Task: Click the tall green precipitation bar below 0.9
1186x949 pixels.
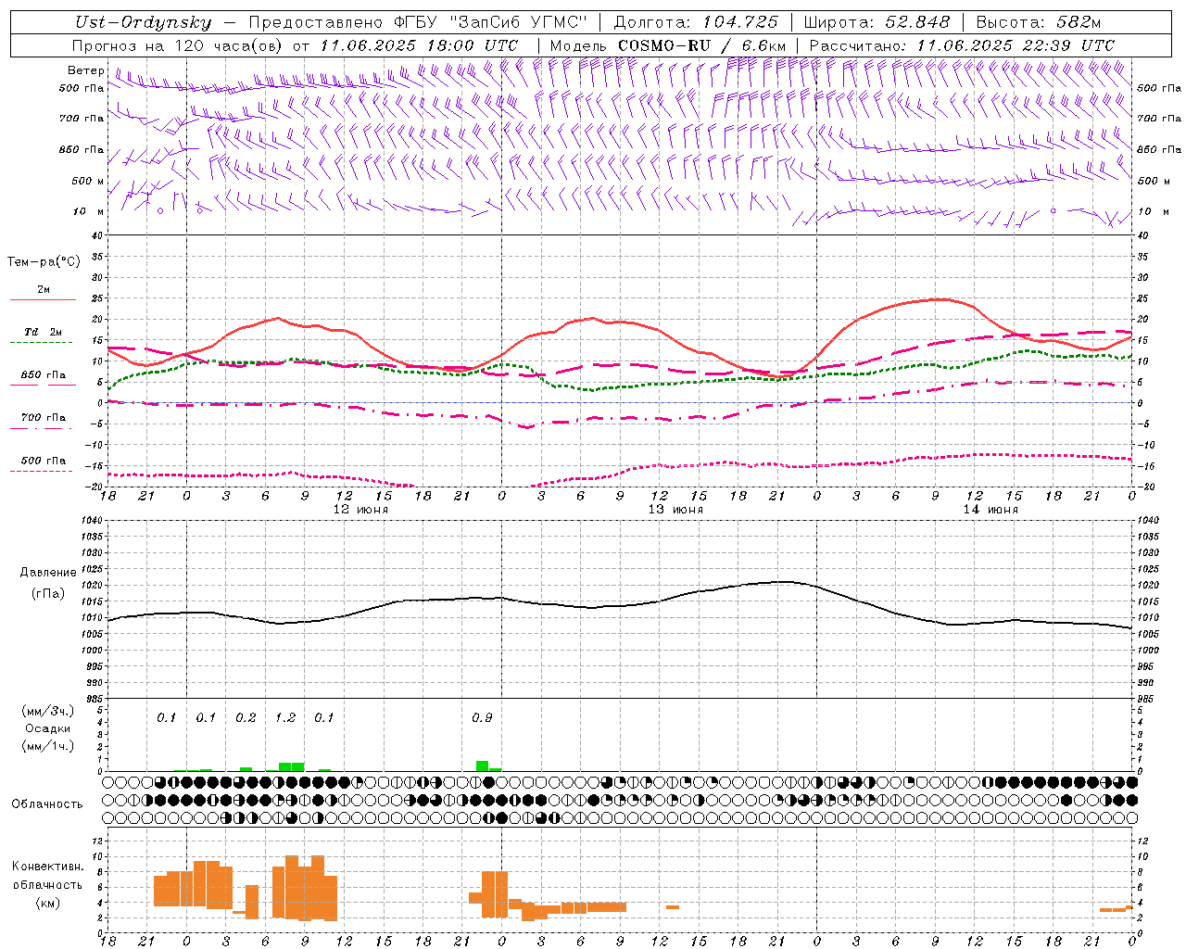Action: [x=482, y=766]
